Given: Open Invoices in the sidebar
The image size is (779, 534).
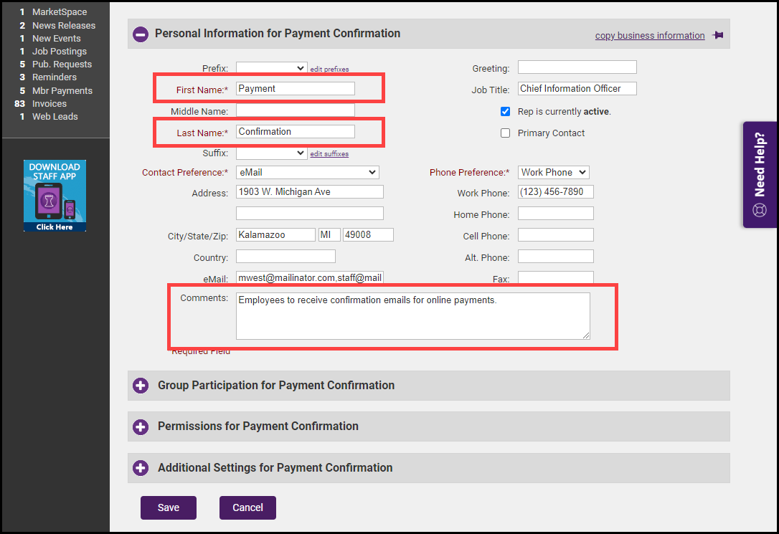Looking at the screenshot, I should coord(49,104).
